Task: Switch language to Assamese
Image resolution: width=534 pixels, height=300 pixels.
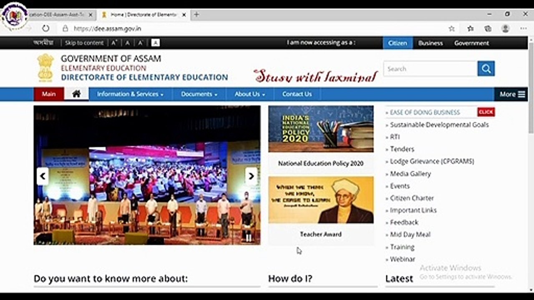Action: click(44, 42)
